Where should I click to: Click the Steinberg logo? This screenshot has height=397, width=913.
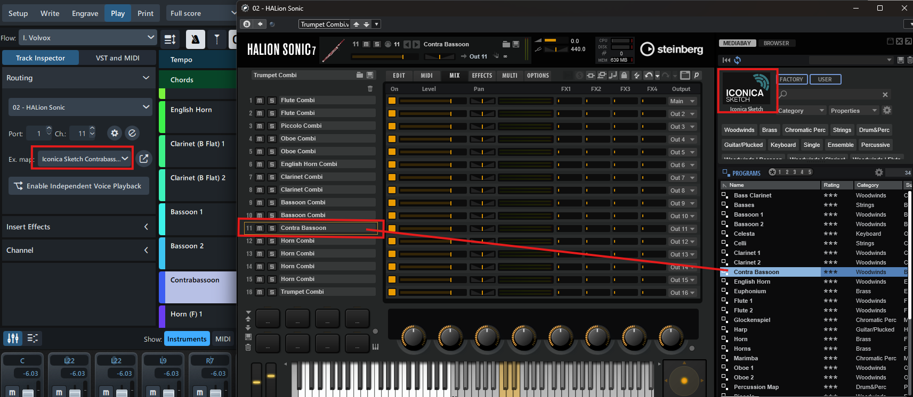[672, 49]
